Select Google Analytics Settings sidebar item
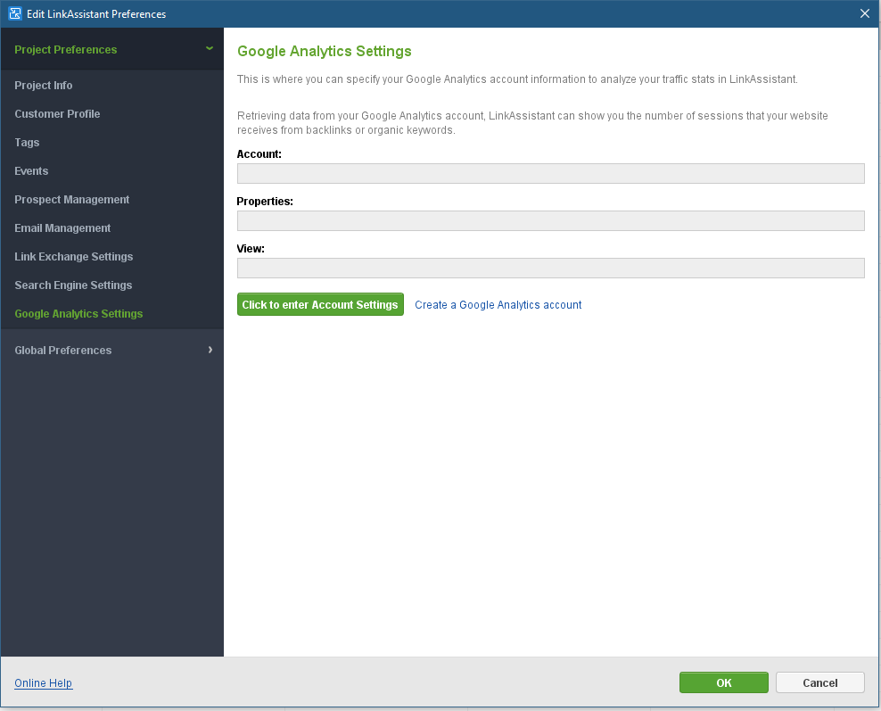 pyautogui.click(x=78, y=314)
